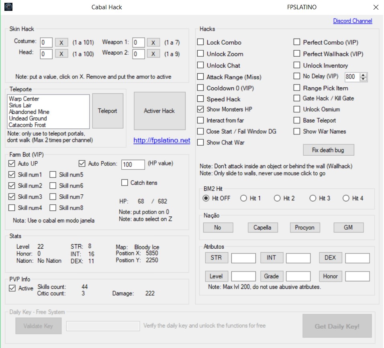Click the Fix death bug button
The width and height of the screenshot is (384, 348).
point(329,150)
